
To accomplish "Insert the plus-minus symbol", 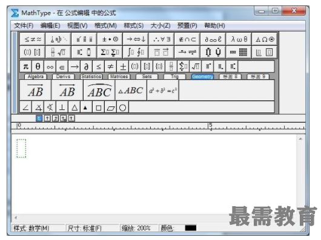I will click(x=123, y=66).
